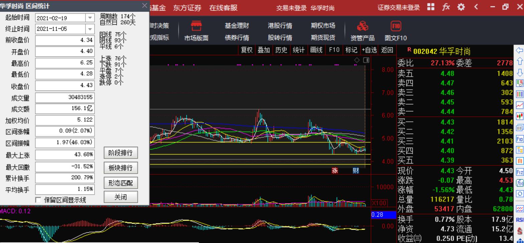Click the 关闭 button
The image size is (524, 243).
121,197
